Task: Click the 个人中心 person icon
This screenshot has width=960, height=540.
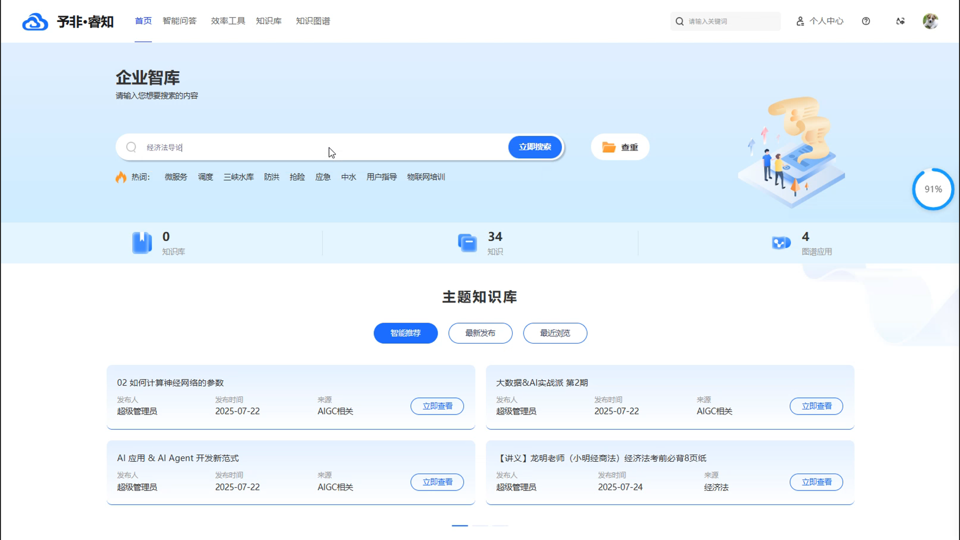Action: [800, 21]
